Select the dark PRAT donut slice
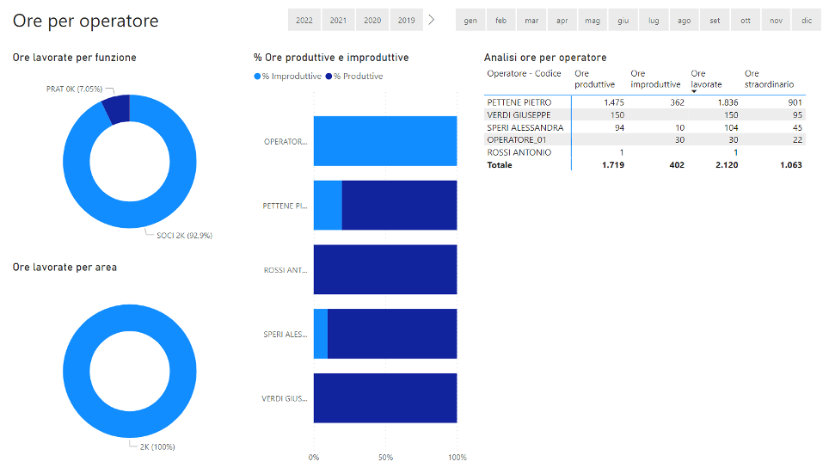Image resolution: width=829 pixels, height=468 pixels. [115, 110]
